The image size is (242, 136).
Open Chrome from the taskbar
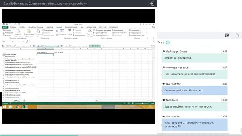click(x=17, y=107)
